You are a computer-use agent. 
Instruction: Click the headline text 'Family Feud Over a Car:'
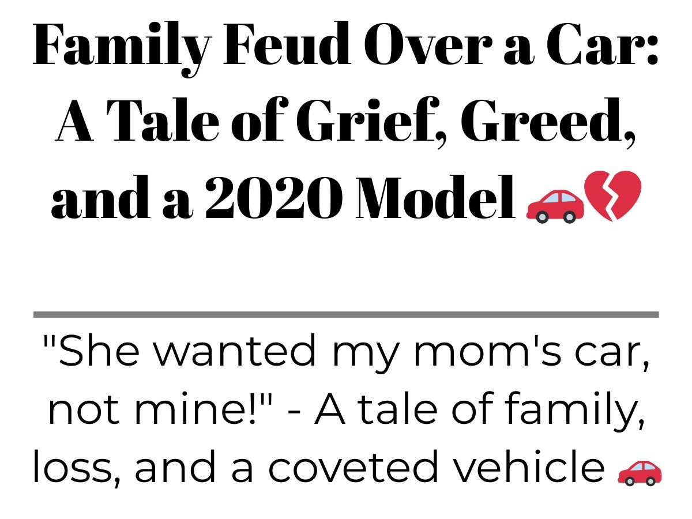coord(345,46)
